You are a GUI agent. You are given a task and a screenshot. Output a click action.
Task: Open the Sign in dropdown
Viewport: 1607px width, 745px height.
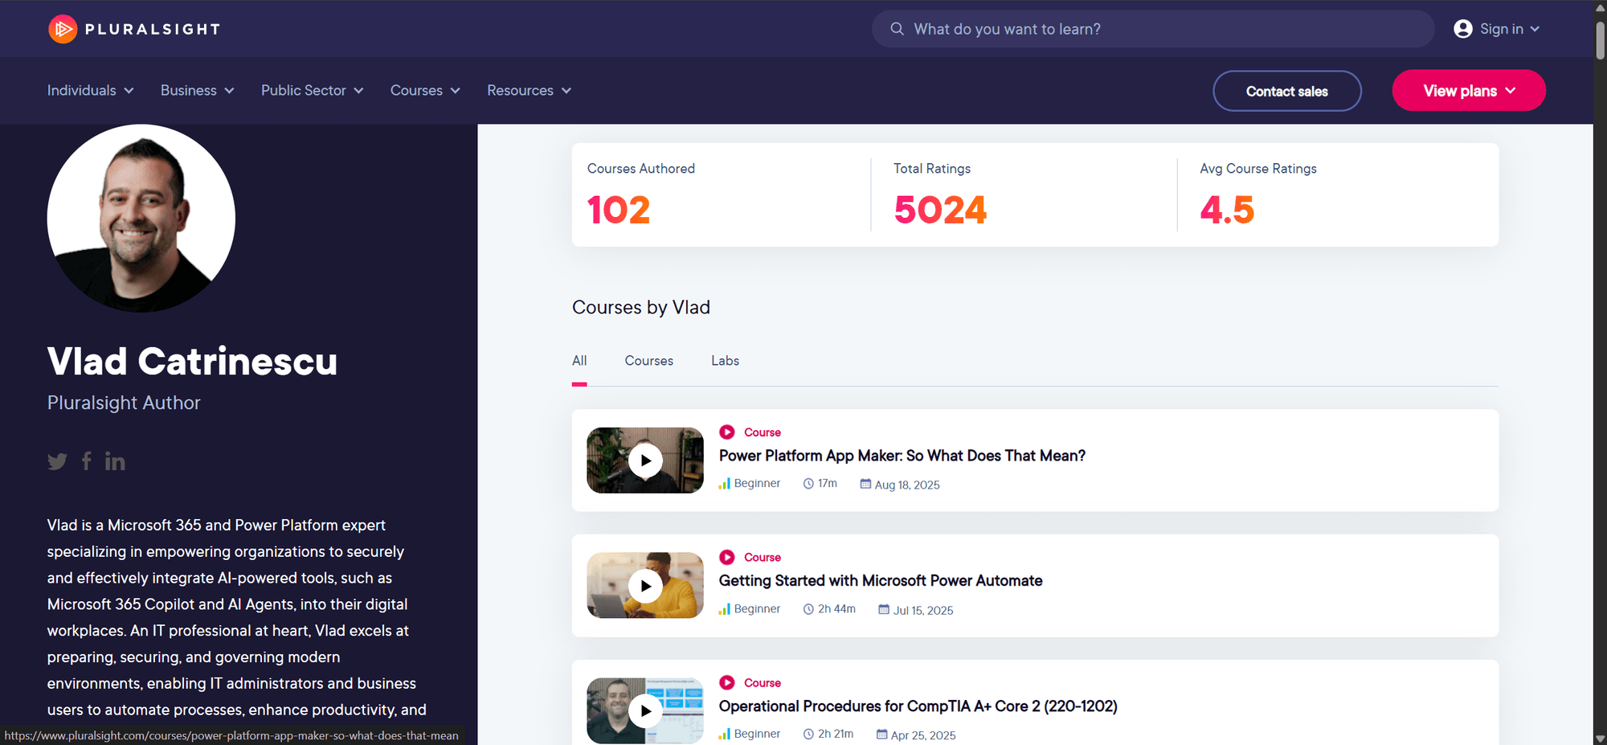click(1497, 29)
